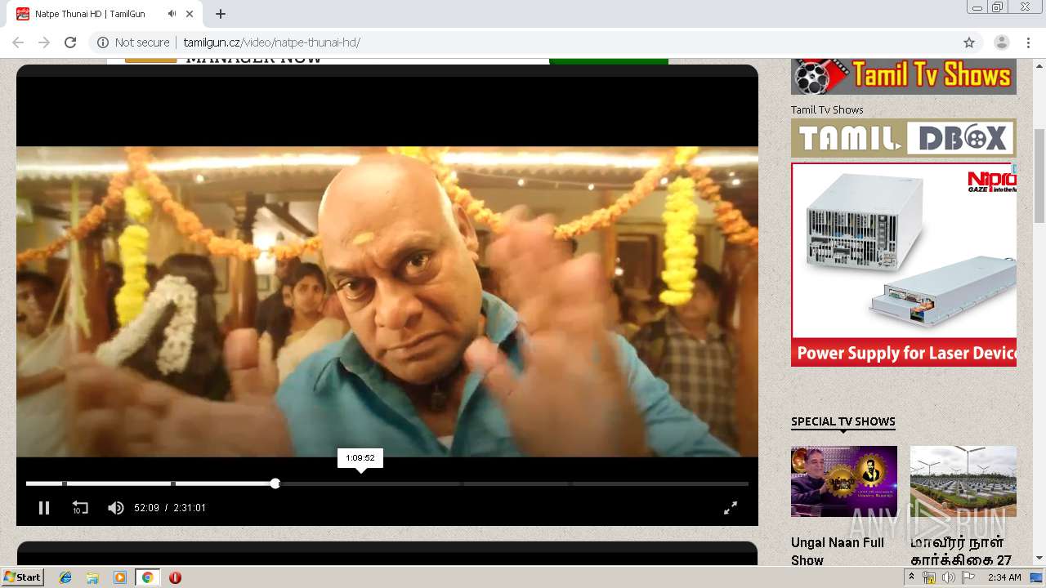
Task: Click the 2:31:01 total duration text
Action: 190,508
